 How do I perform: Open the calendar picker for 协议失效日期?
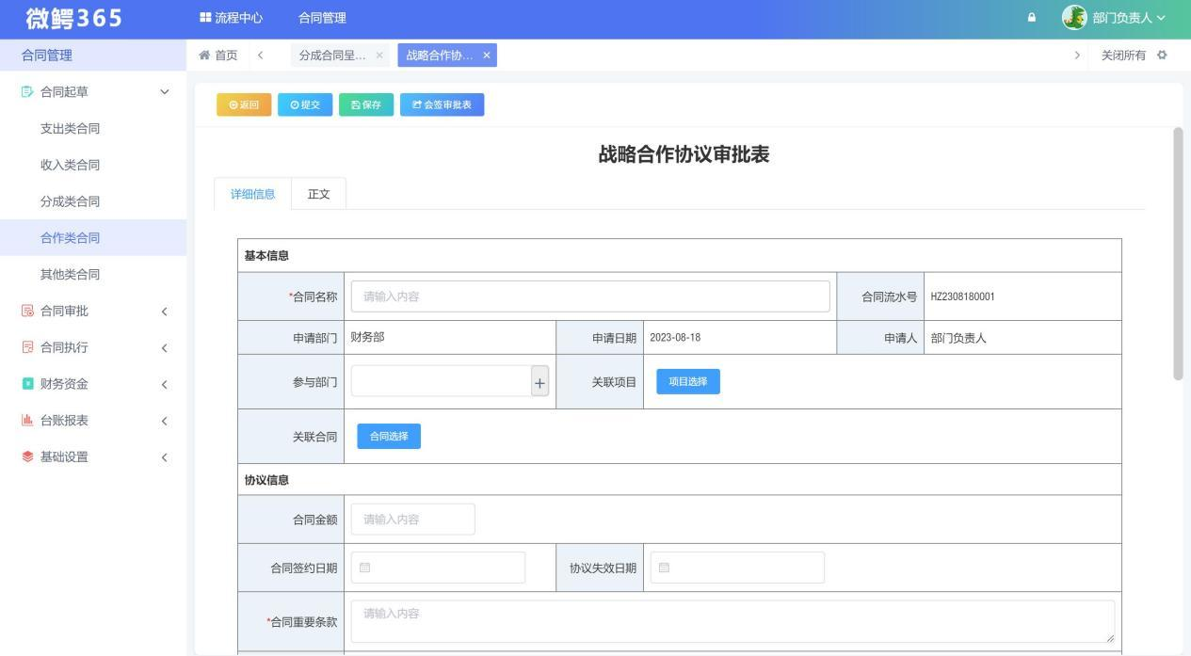662,567
